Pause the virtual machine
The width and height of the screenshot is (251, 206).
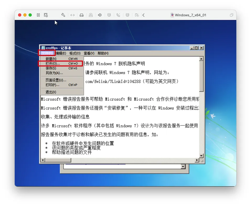[x=38, y=15]
